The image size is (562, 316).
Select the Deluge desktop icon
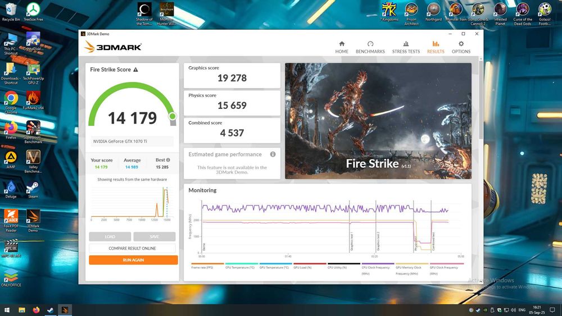point(11,189)
